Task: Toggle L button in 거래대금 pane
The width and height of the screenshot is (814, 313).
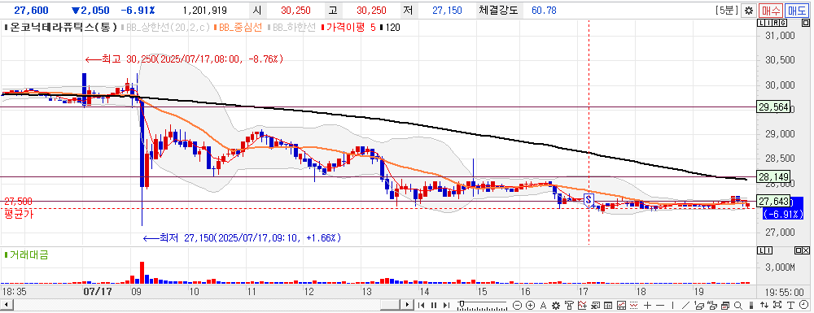Action: [x=762, y=251]
